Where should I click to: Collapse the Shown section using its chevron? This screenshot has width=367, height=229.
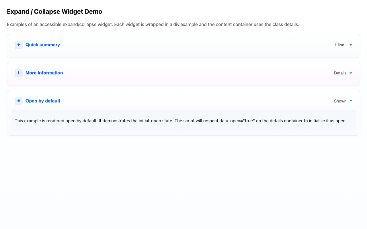point(351,101)
